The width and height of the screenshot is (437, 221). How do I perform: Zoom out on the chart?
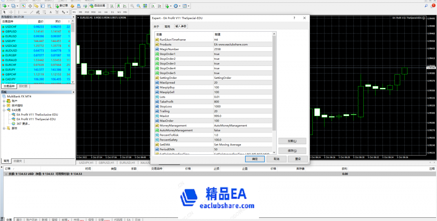(138, 6)
